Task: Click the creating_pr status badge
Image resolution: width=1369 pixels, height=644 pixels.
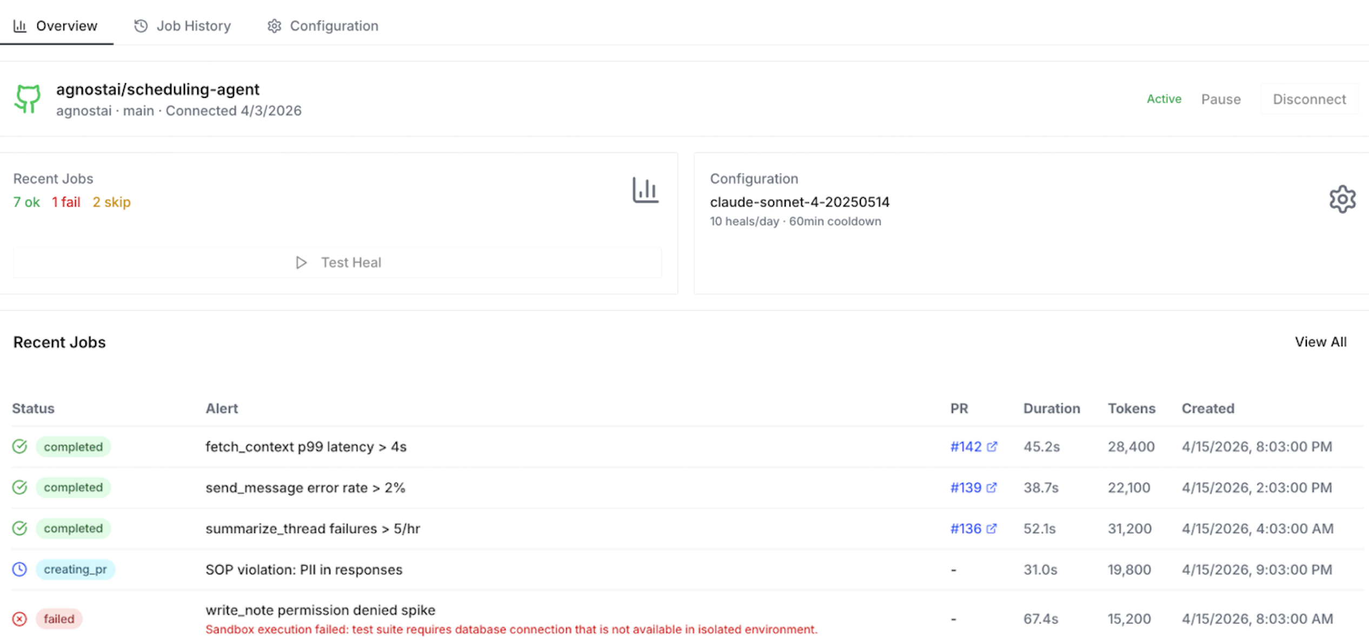Action: click(75, 569)
